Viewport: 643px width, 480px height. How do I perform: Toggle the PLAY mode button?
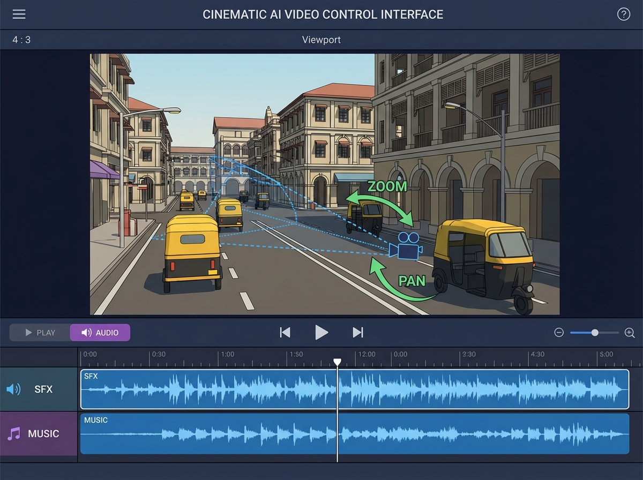(39, 332)
